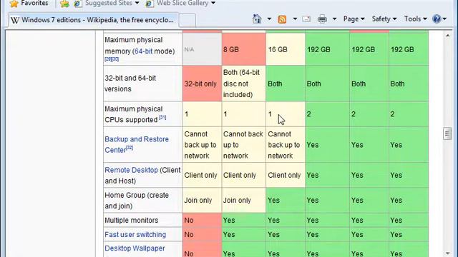Click the Web Slice Gallery page icon
This screenshot has width=458, height=257.
pyautogui.click(x=150, y=4)
